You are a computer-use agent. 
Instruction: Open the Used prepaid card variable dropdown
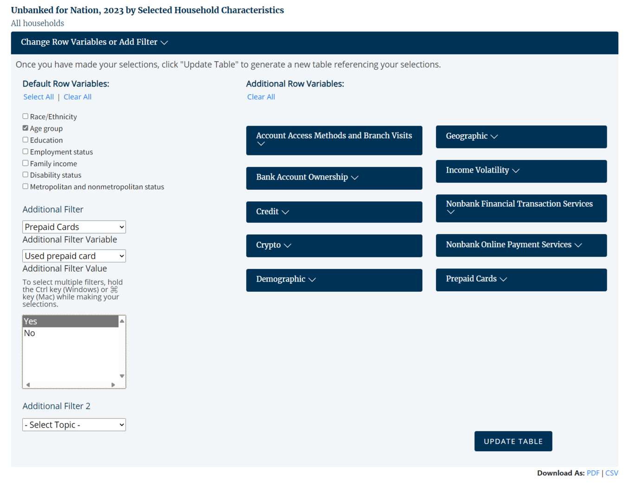point(74,256)
